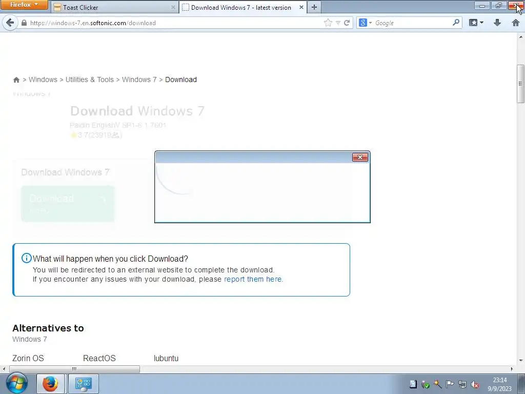Click the 'Alternatives to' heading
The width and height of the screenshot is (525, 394).
(x=48, y=328)
